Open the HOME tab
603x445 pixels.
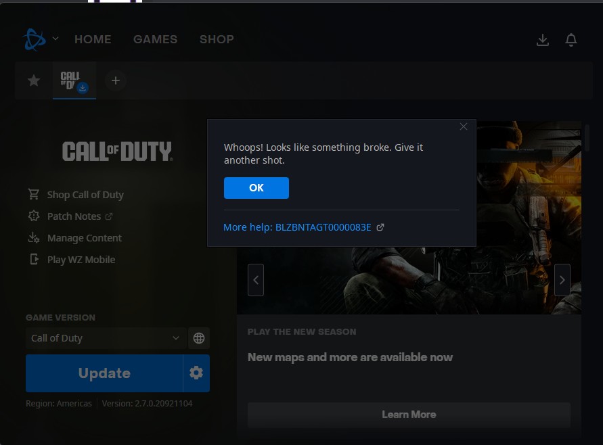(93, 39)
